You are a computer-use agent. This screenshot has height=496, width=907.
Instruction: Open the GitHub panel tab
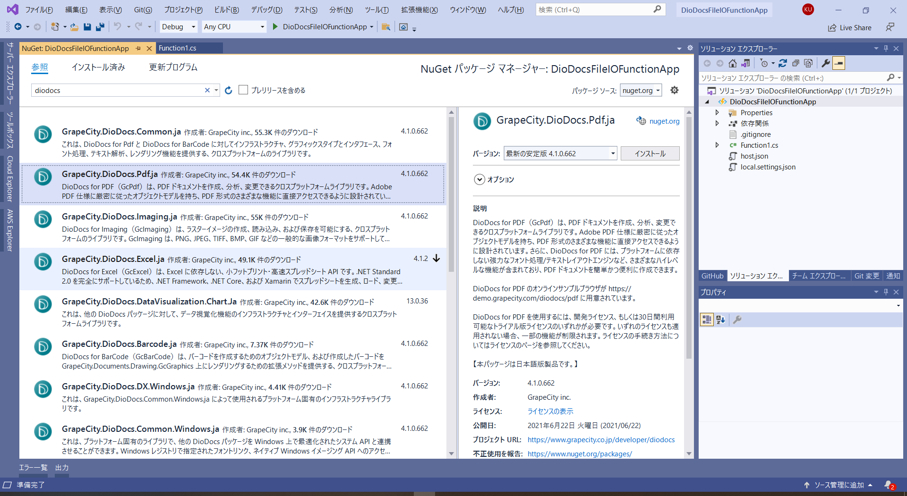click(x=712, y=276)
